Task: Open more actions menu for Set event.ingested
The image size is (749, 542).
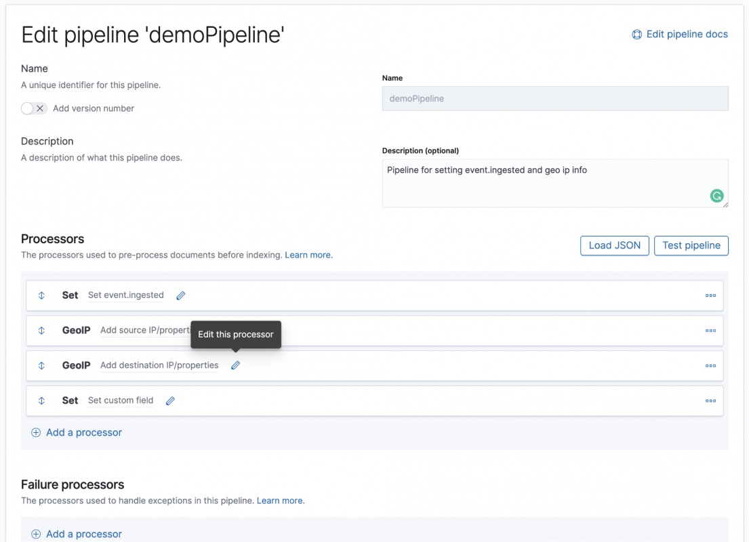Action: tap(710, 295)
